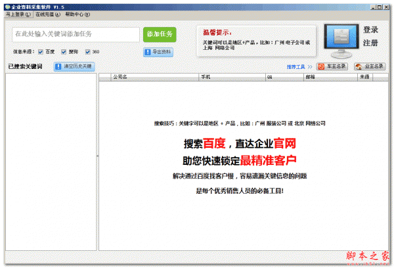Click the computer monitor image
This screenshot has height=268, width=394.
[x=341, y=41]
